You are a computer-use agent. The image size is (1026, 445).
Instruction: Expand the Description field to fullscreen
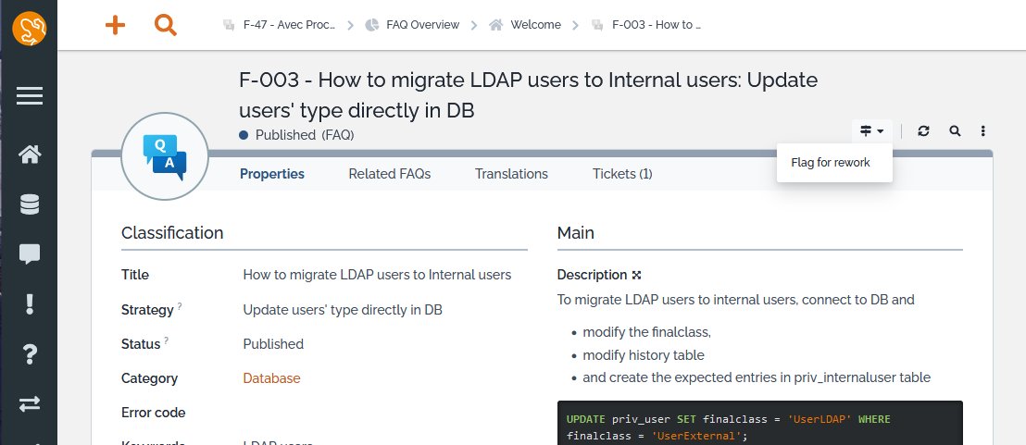click(637, 275)
